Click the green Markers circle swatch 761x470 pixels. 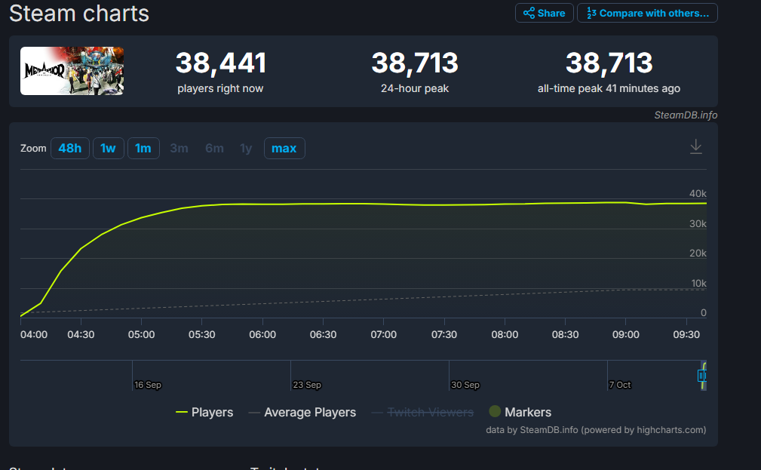click(x=495, y=411)
